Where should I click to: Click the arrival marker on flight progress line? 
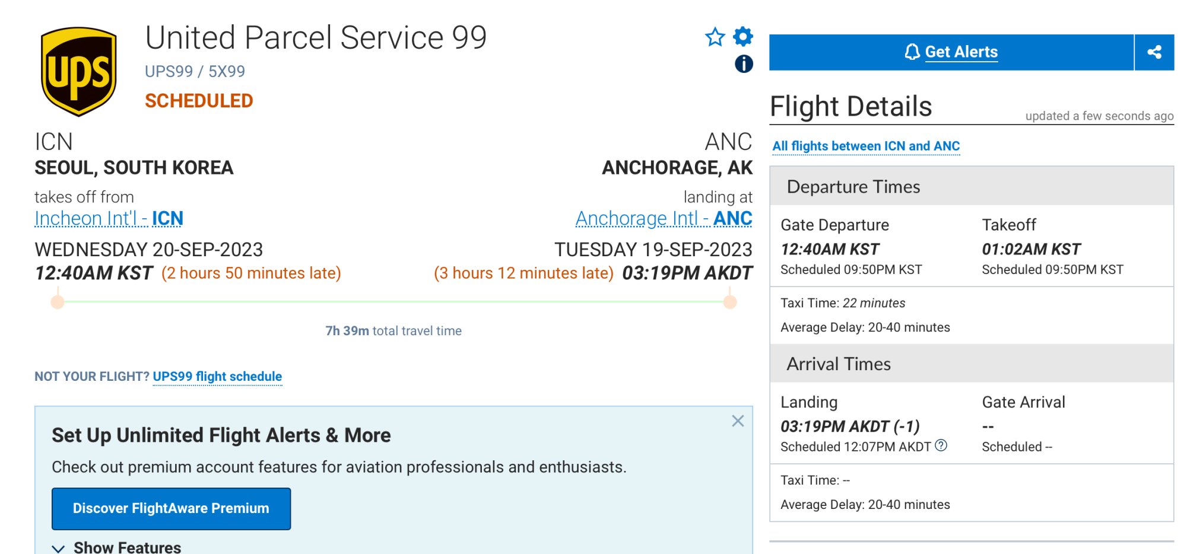click(x=730, y=302)
